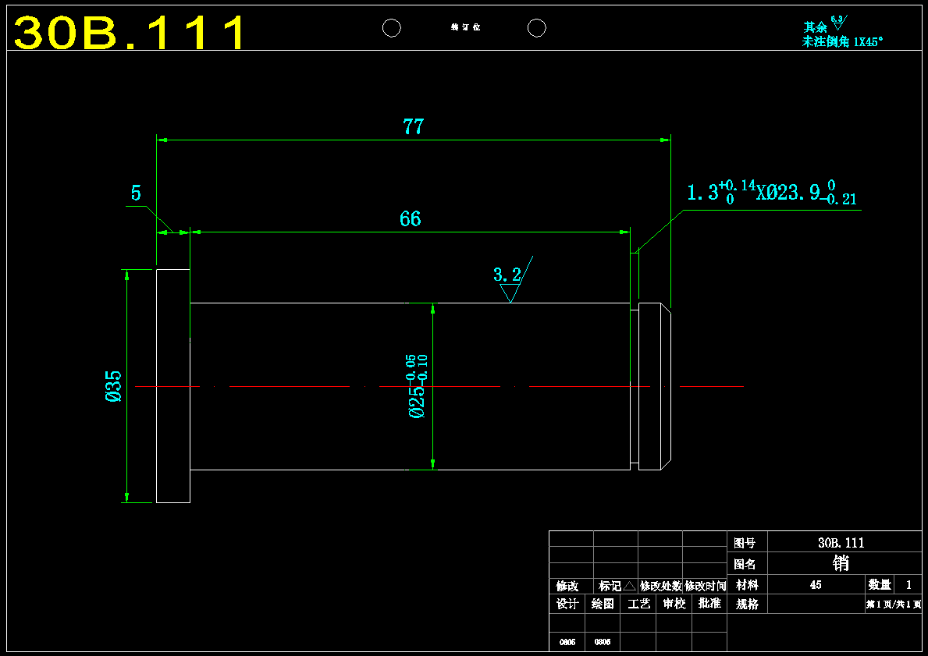Click the 修改时间 header cell
This screenshot has height=656, width=928.
click(x=705, y=587)
